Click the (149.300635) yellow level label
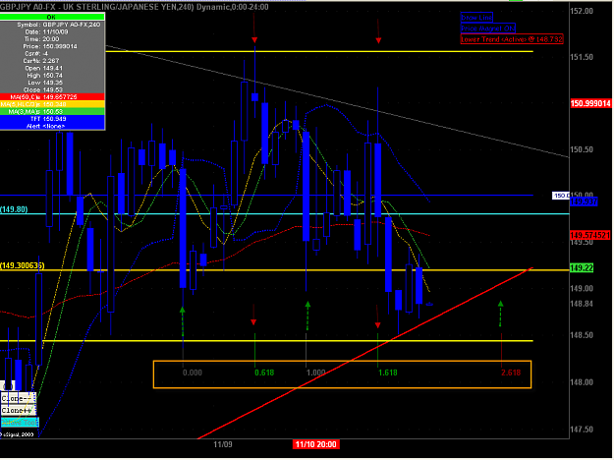 (x=22, y=265)
